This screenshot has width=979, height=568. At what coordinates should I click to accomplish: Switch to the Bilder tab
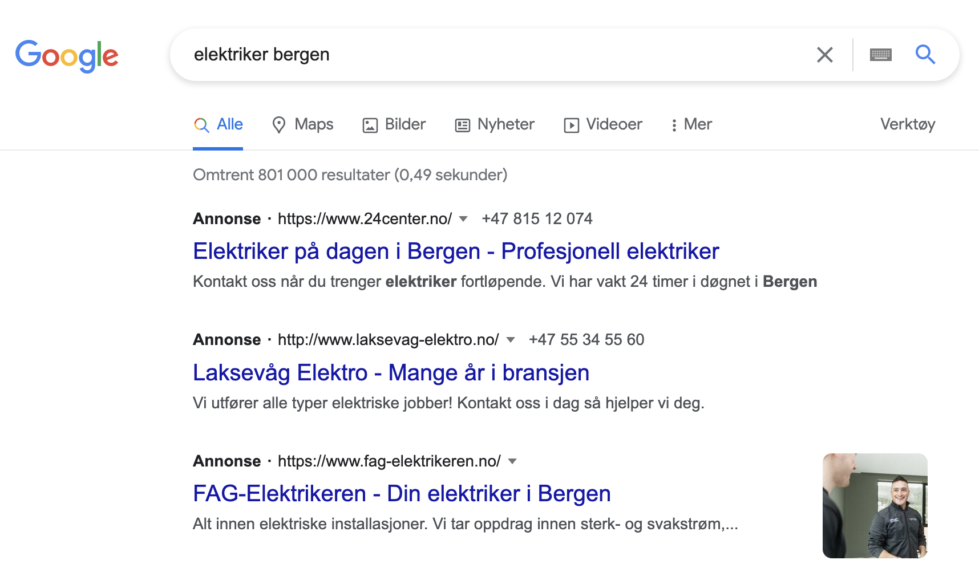click(x=394, y=124)
